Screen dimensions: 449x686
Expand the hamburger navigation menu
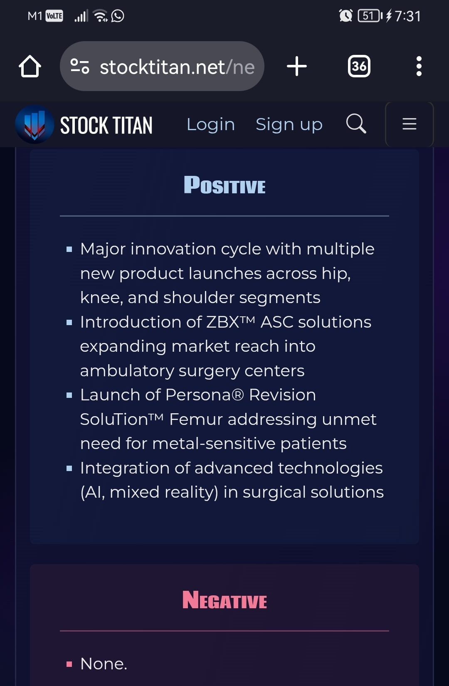[x=410, y=124]
